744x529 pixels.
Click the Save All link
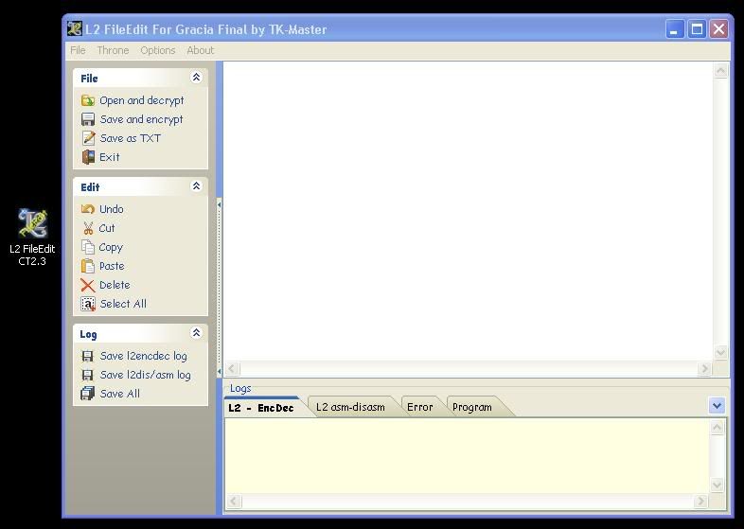coord(120,394)
